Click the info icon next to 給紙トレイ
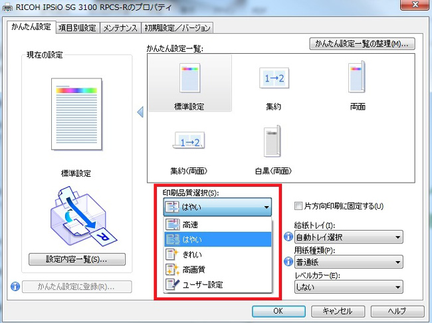This screenshot has height=323, width=432. (288, 237)
